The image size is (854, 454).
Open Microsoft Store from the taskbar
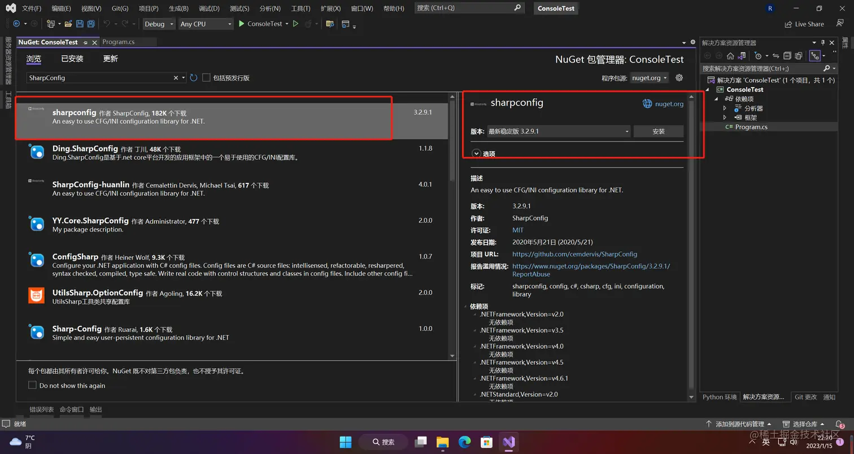pos(486,442)
